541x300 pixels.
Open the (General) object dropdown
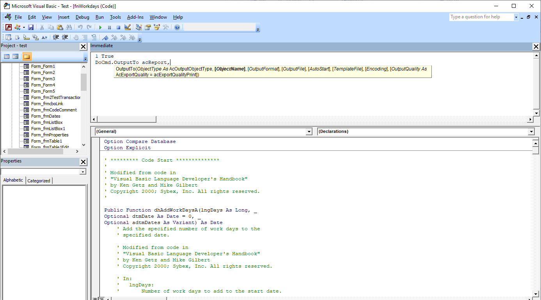tap(309, 132)
